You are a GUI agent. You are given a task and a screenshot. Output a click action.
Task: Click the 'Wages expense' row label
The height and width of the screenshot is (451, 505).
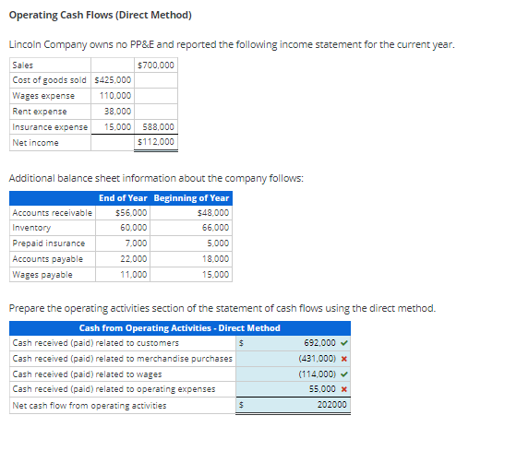click(43, 96)
